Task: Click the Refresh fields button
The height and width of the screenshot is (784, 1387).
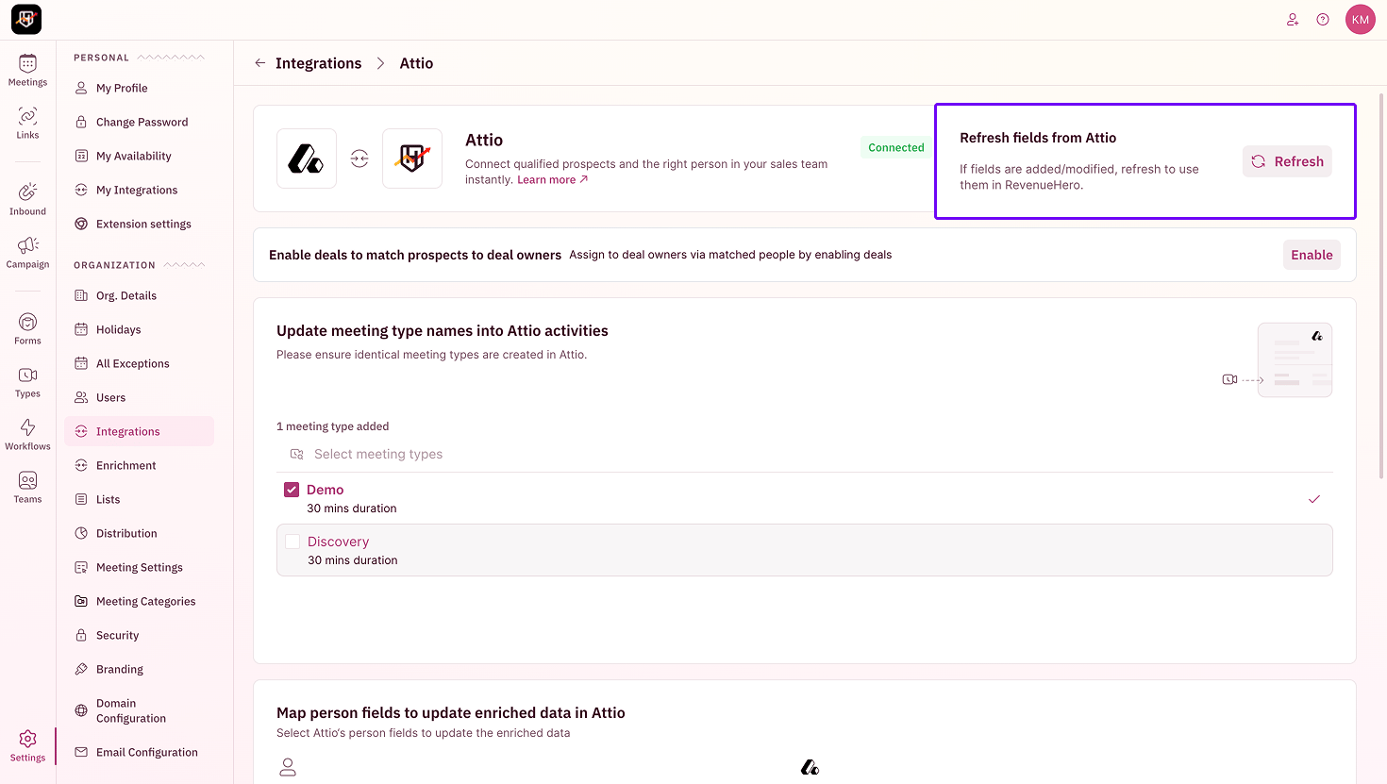Action: 1287,161
